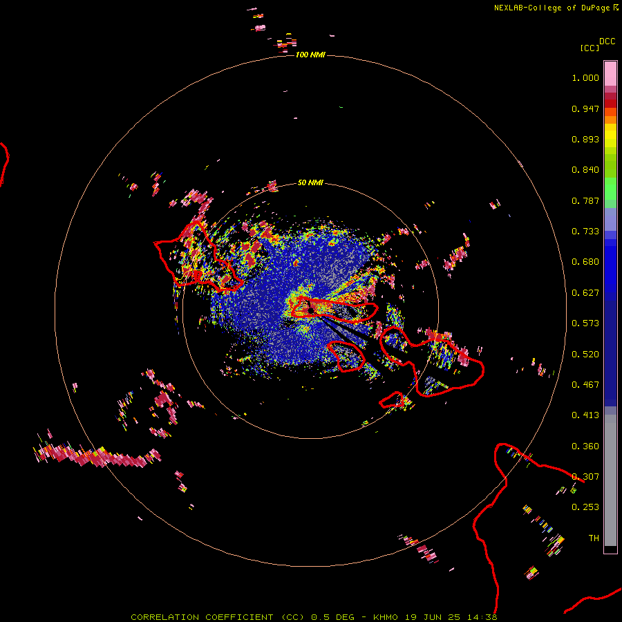Click the 0.360 scale value

point(585,446)
